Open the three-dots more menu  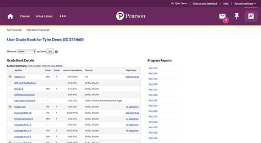pos(63,16)
